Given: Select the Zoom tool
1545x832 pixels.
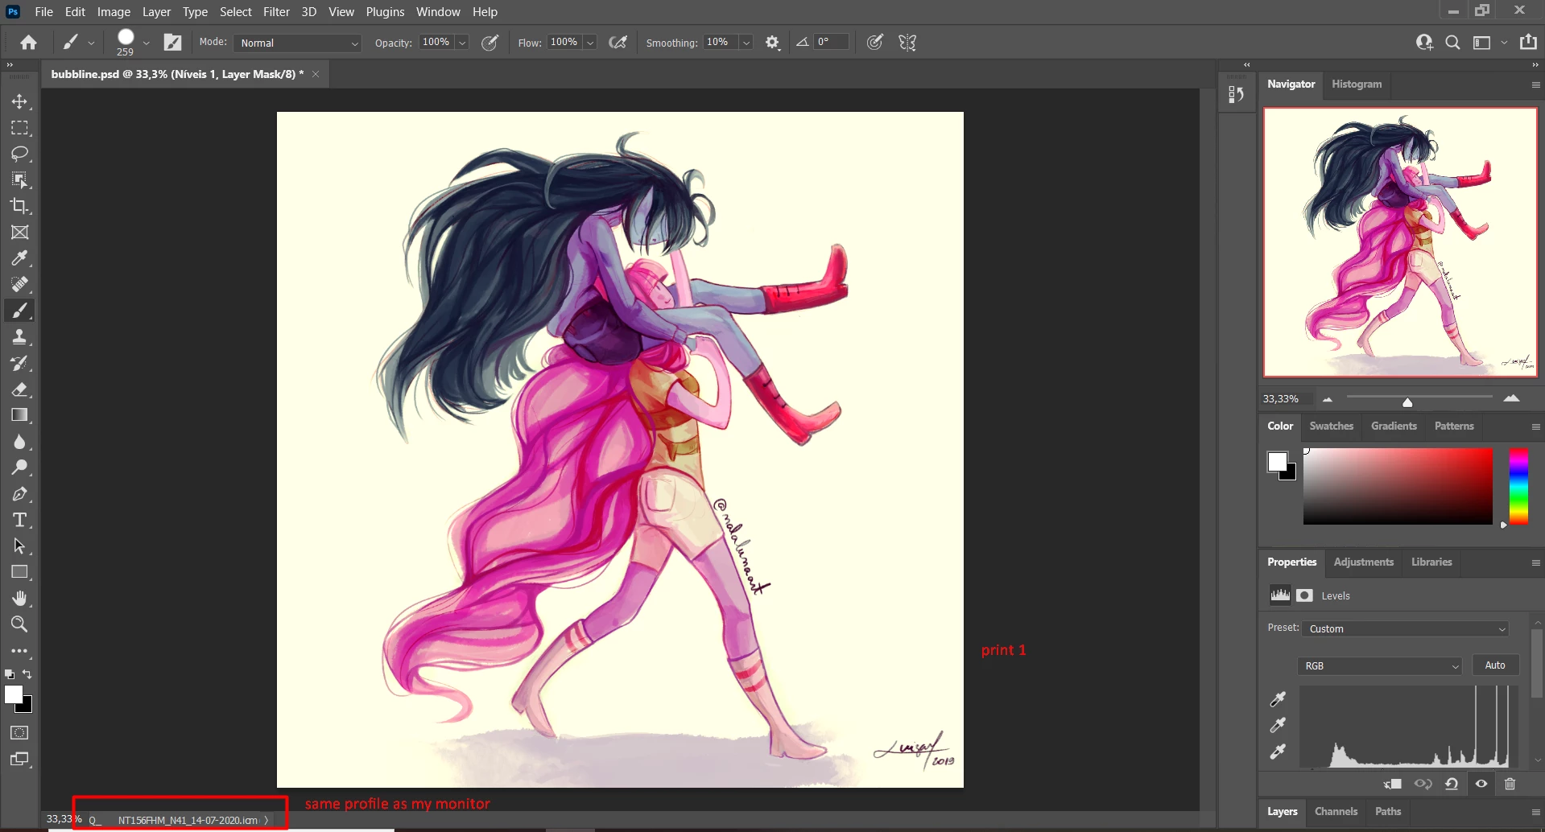Looking at the screenshot, I should [20, 624].
